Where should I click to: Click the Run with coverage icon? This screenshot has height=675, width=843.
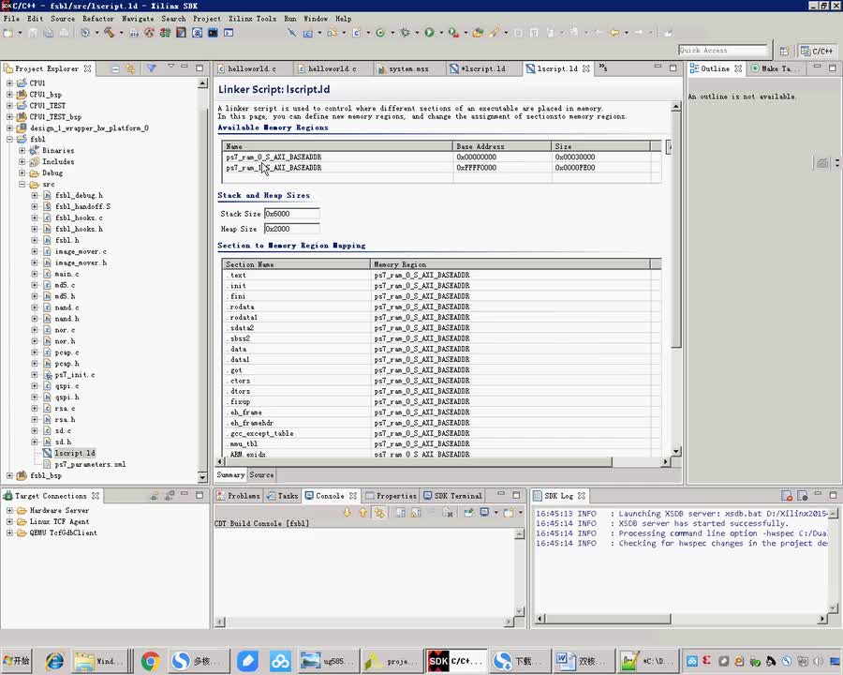point(453,33)
